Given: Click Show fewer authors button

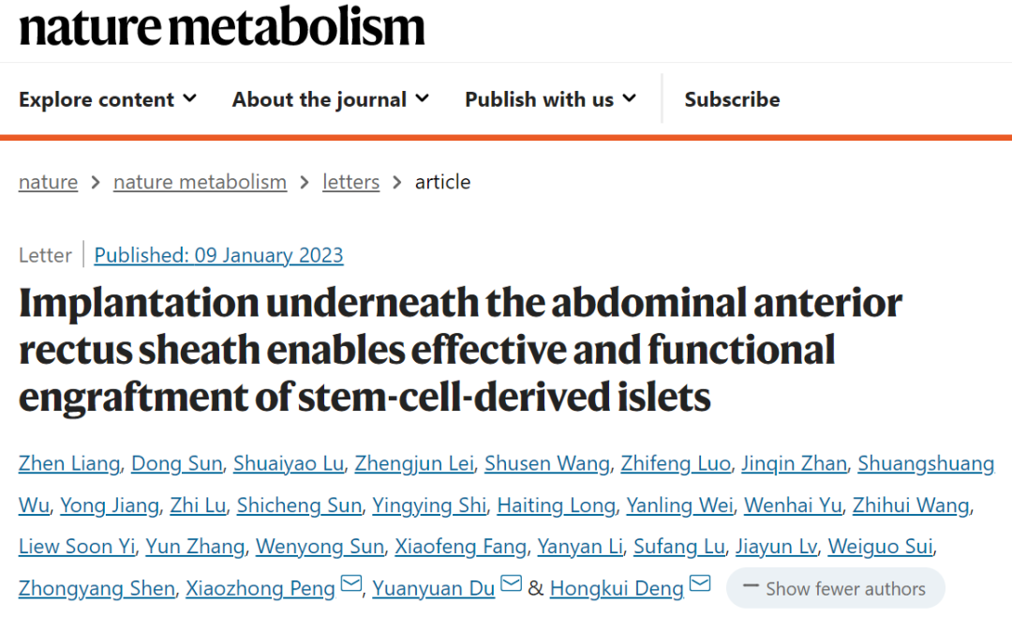Looking at the screenshot, I should click(x=835, y=589).
